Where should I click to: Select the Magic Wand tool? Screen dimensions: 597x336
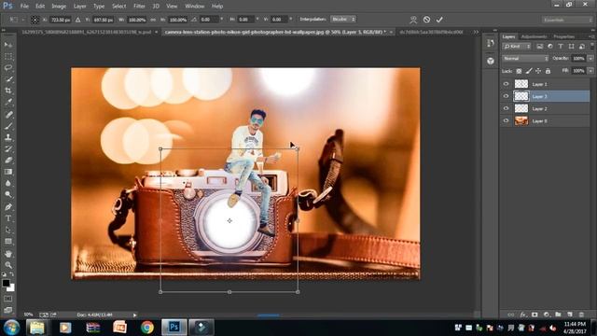coord(8,79)
